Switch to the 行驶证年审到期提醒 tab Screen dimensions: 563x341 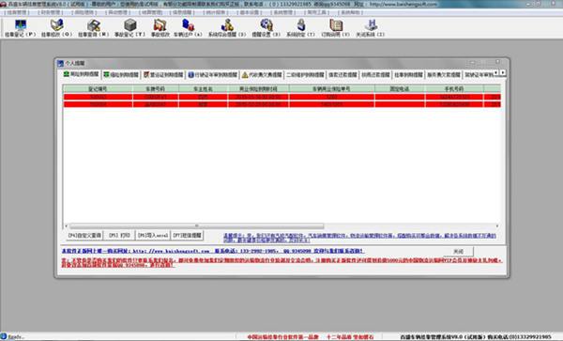(213, 75)
